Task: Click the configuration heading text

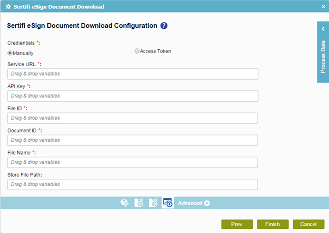Action: (82, 26)
